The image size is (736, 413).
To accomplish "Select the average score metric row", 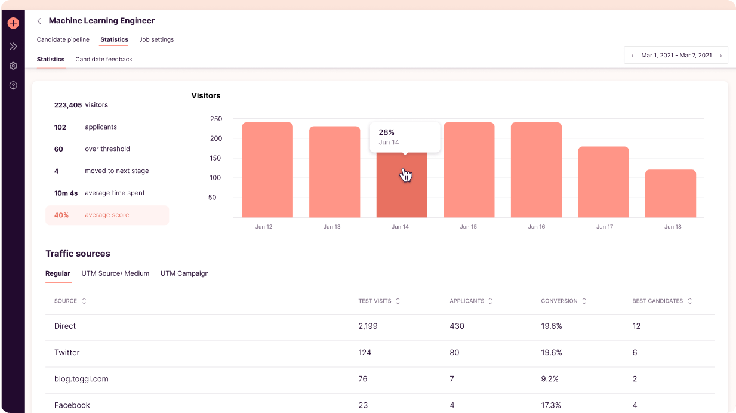I will click(x=107, y=215).
